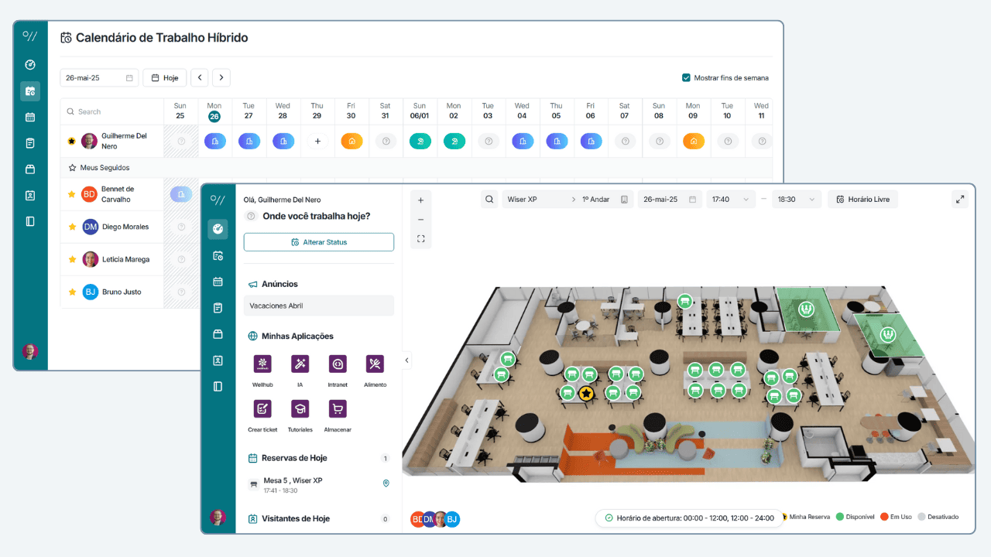Click Bennet de Carvalho's highlighted office status
The width and height of the screenshot is (991, 557).
181,194
